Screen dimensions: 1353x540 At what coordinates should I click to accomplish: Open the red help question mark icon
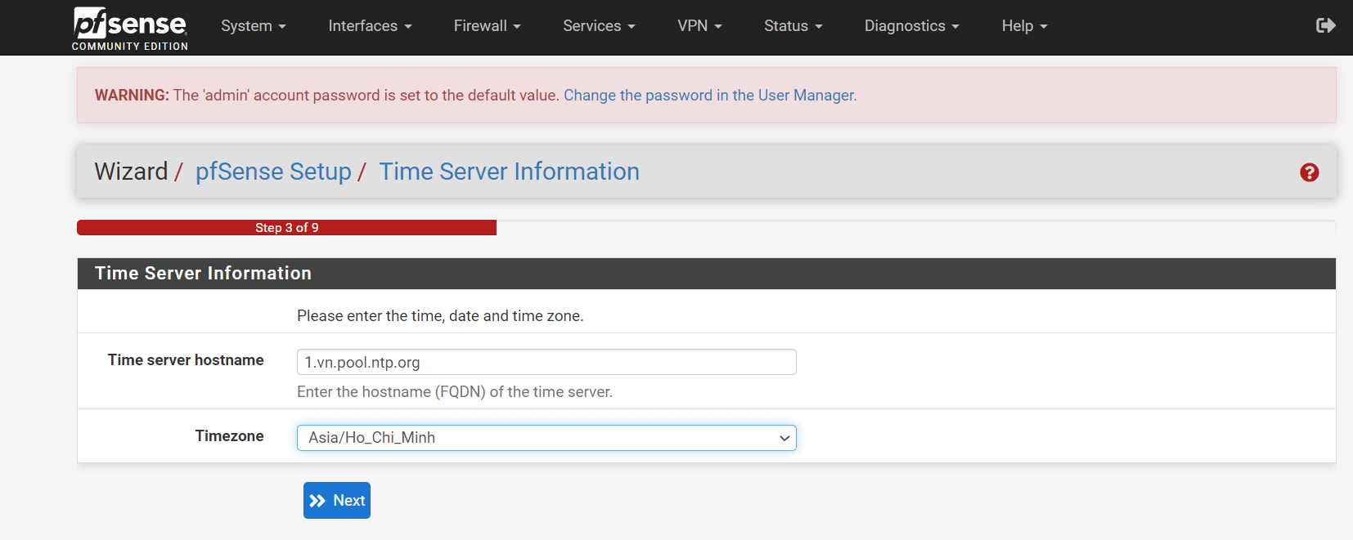click(x=1309, y=172)
